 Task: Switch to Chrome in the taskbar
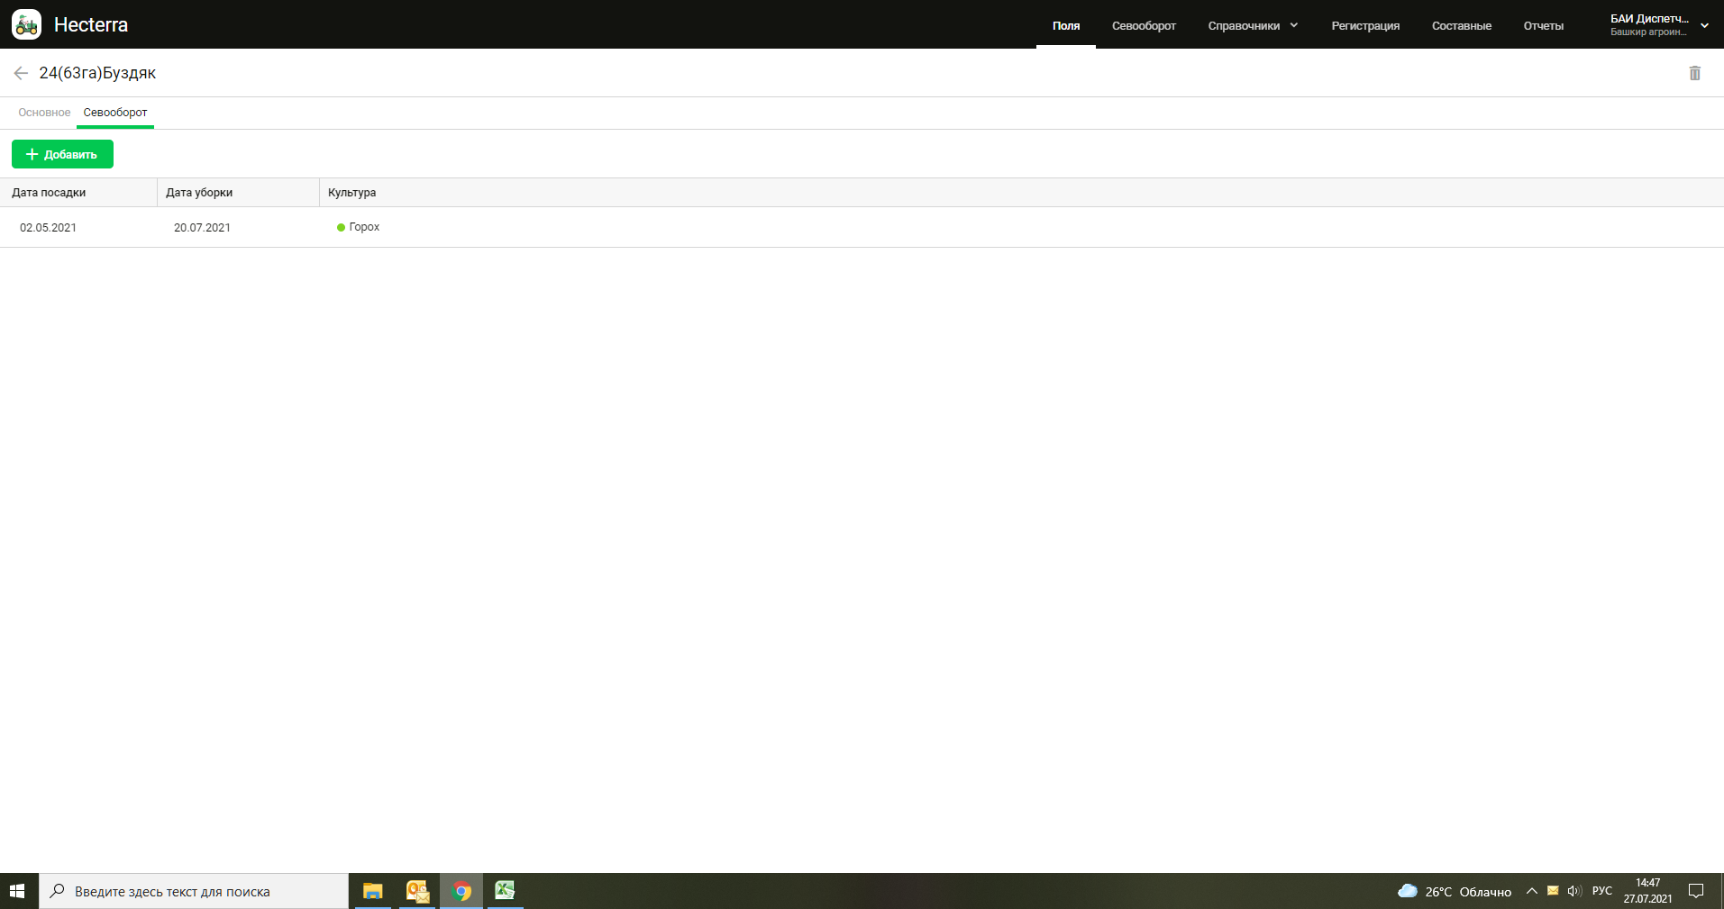coord(461,891)
